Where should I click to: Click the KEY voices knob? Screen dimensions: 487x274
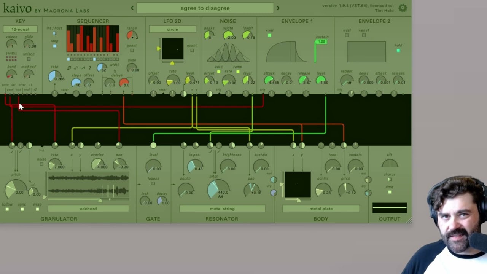pyautogui.click(x=11, y=44)
